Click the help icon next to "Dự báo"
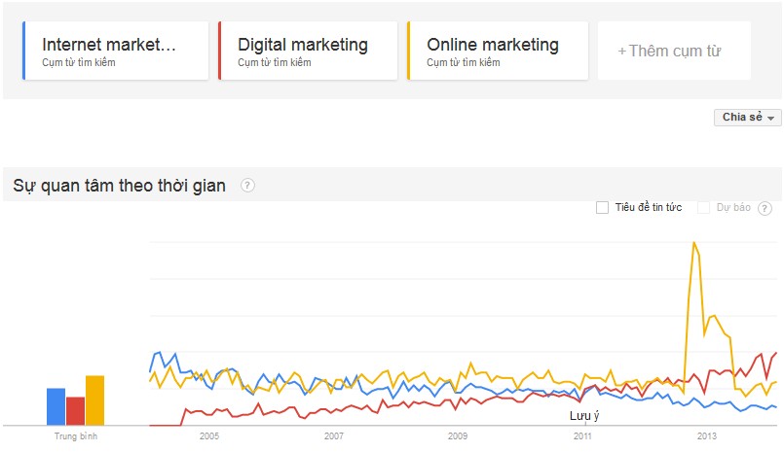 click(765, 208)
